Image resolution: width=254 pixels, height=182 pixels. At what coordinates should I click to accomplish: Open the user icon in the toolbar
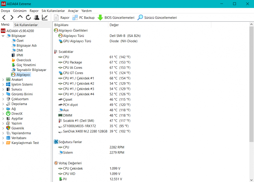(36, 17)
